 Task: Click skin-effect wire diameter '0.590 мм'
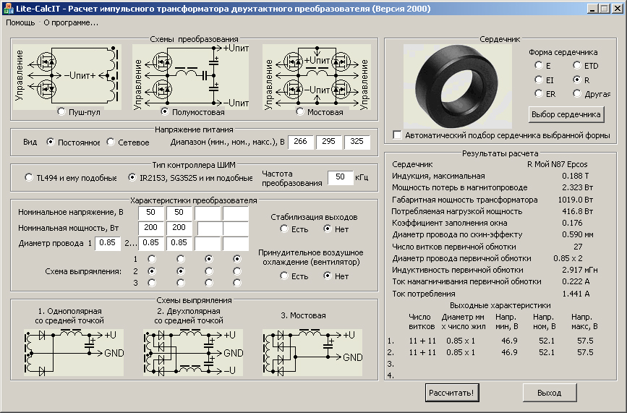pyautogui.click(x=578, y=234)
